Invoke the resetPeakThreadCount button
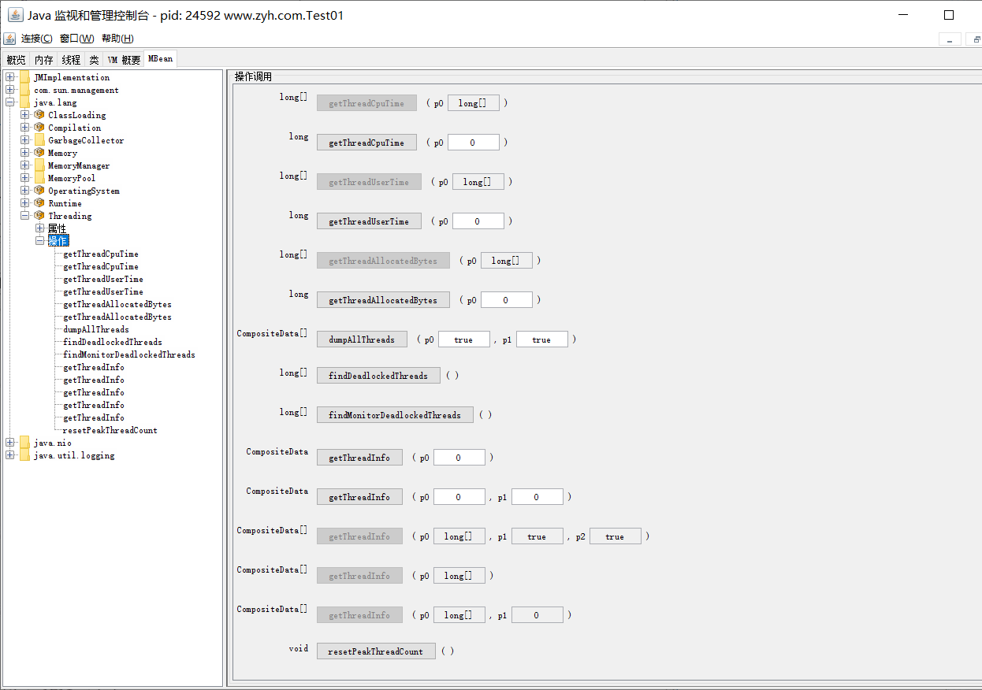982x690 pixels. point(376,651)
